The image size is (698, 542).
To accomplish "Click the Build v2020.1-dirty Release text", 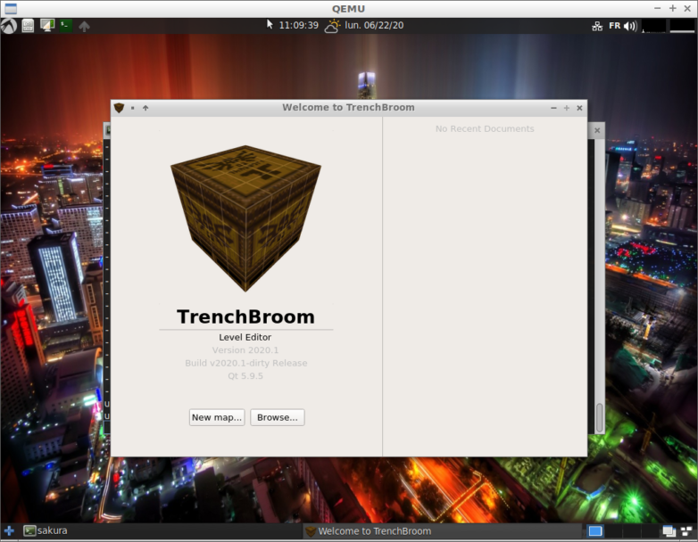I will tap(246, 363).
